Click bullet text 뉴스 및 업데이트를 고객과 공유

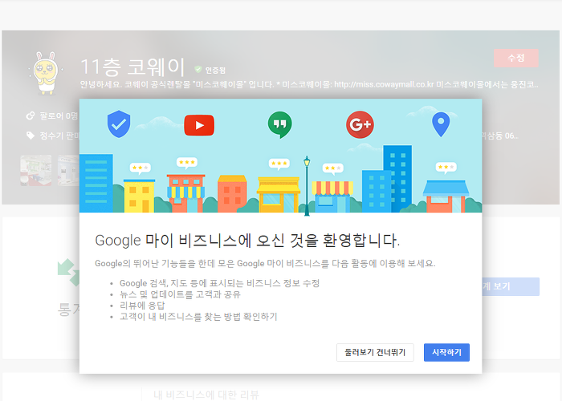[x=180, y=294]
